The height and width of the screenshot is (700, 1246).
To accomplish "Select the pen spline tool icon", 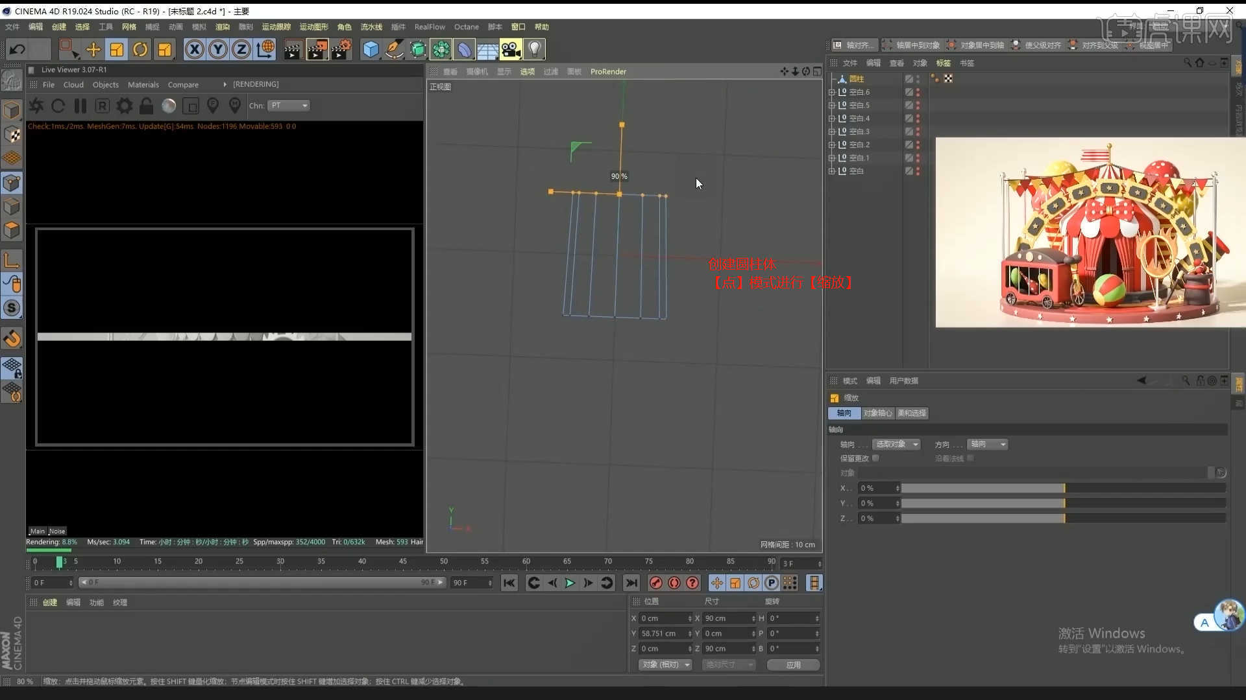I will pyautogui.click(x=394, y=49).
